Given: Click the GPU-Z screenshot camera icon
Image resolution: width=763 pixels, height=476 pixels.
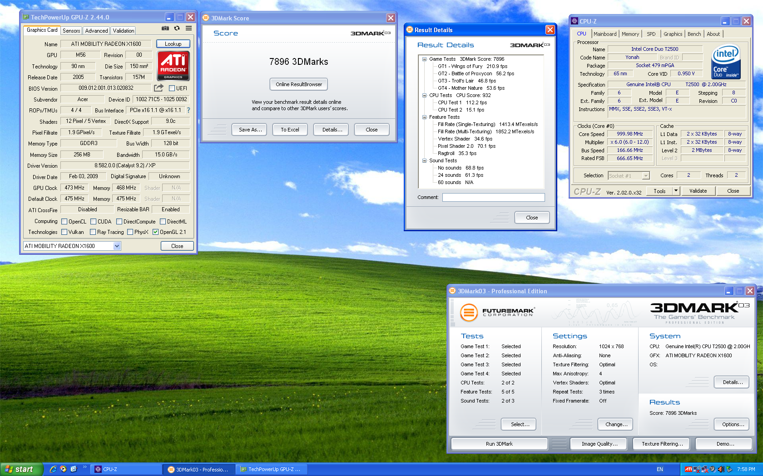Looking at the screenshot, I should coord(165,29).
